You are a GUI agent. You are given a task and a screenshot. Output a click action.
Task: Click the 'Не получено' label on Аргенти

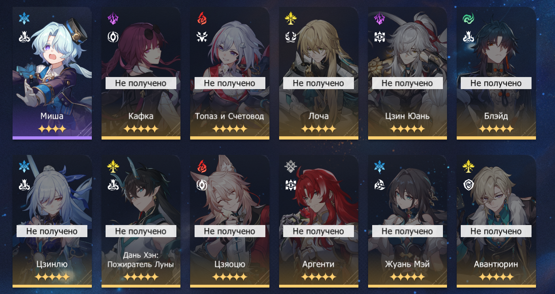click(x=318, y=231)
